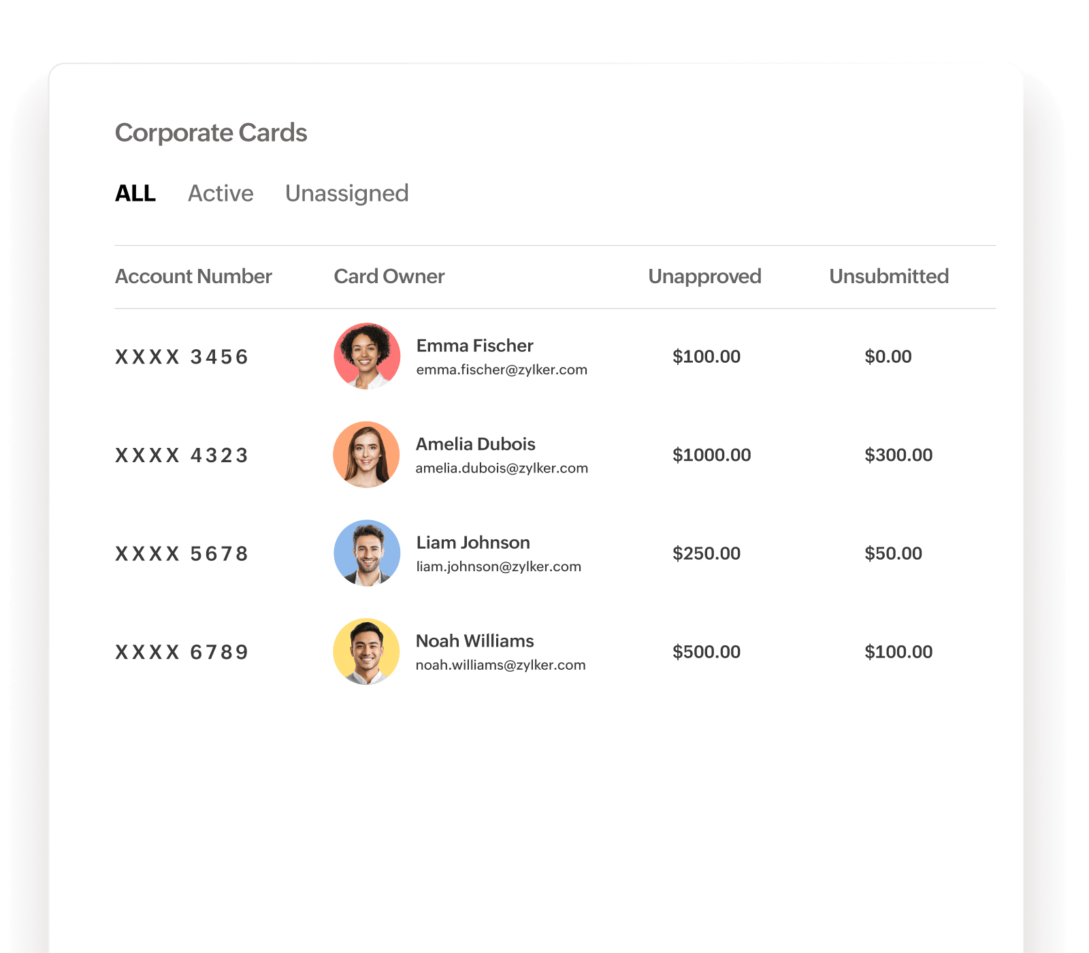The width and height of the screenshot is (1089, 953).
Task: Click Amelia Dubois's profile picture
Action: (x=366, y=455)
